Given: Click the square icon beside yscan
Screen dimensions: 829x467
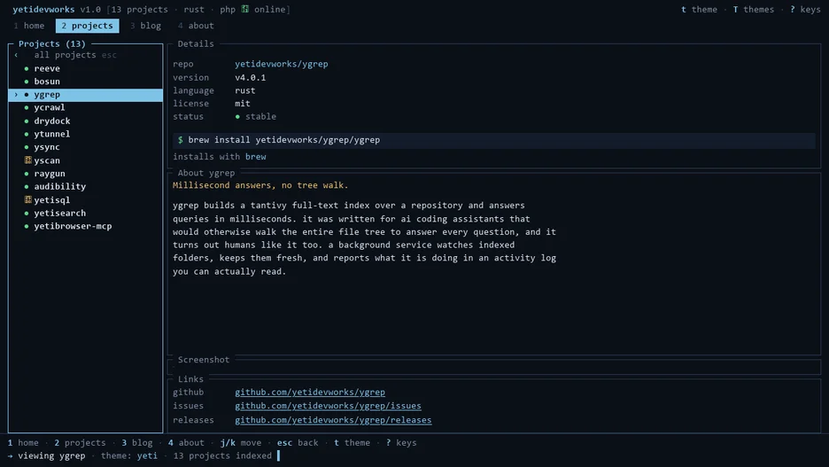Looking at the screenshot, I should (x=28, y=160).
